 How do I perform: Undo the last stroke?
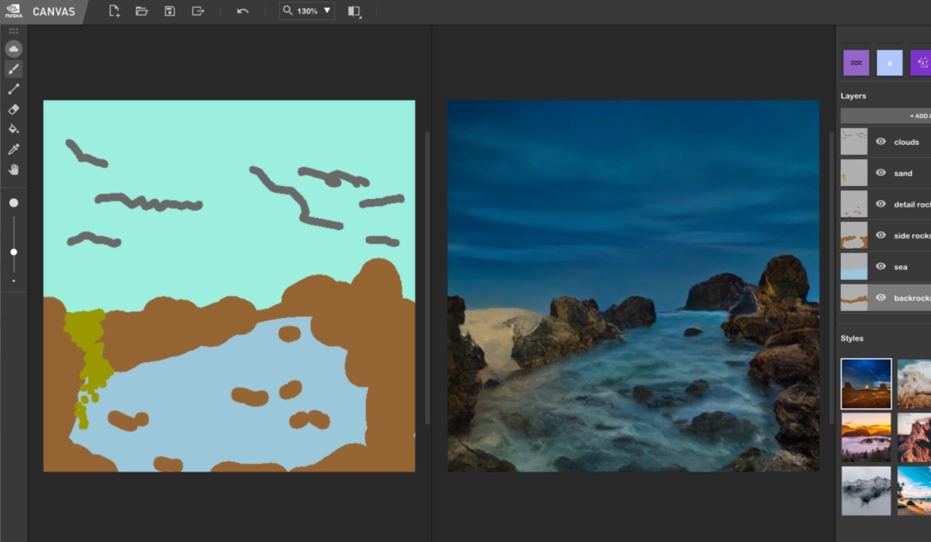[x=243, y=11]
